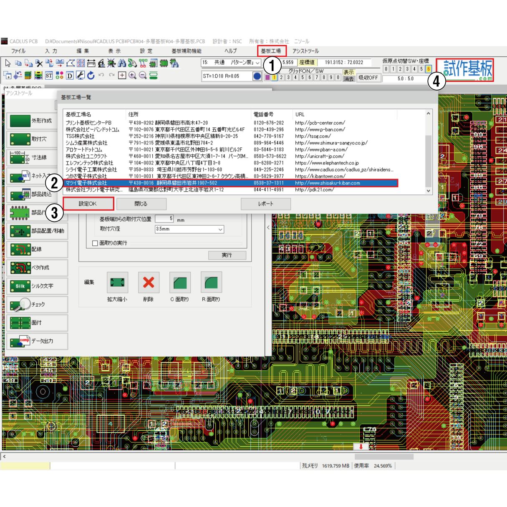Viewport: 507px width, 507px height.
Task: Click the データ出力 assist button
Action: (37, 341)
